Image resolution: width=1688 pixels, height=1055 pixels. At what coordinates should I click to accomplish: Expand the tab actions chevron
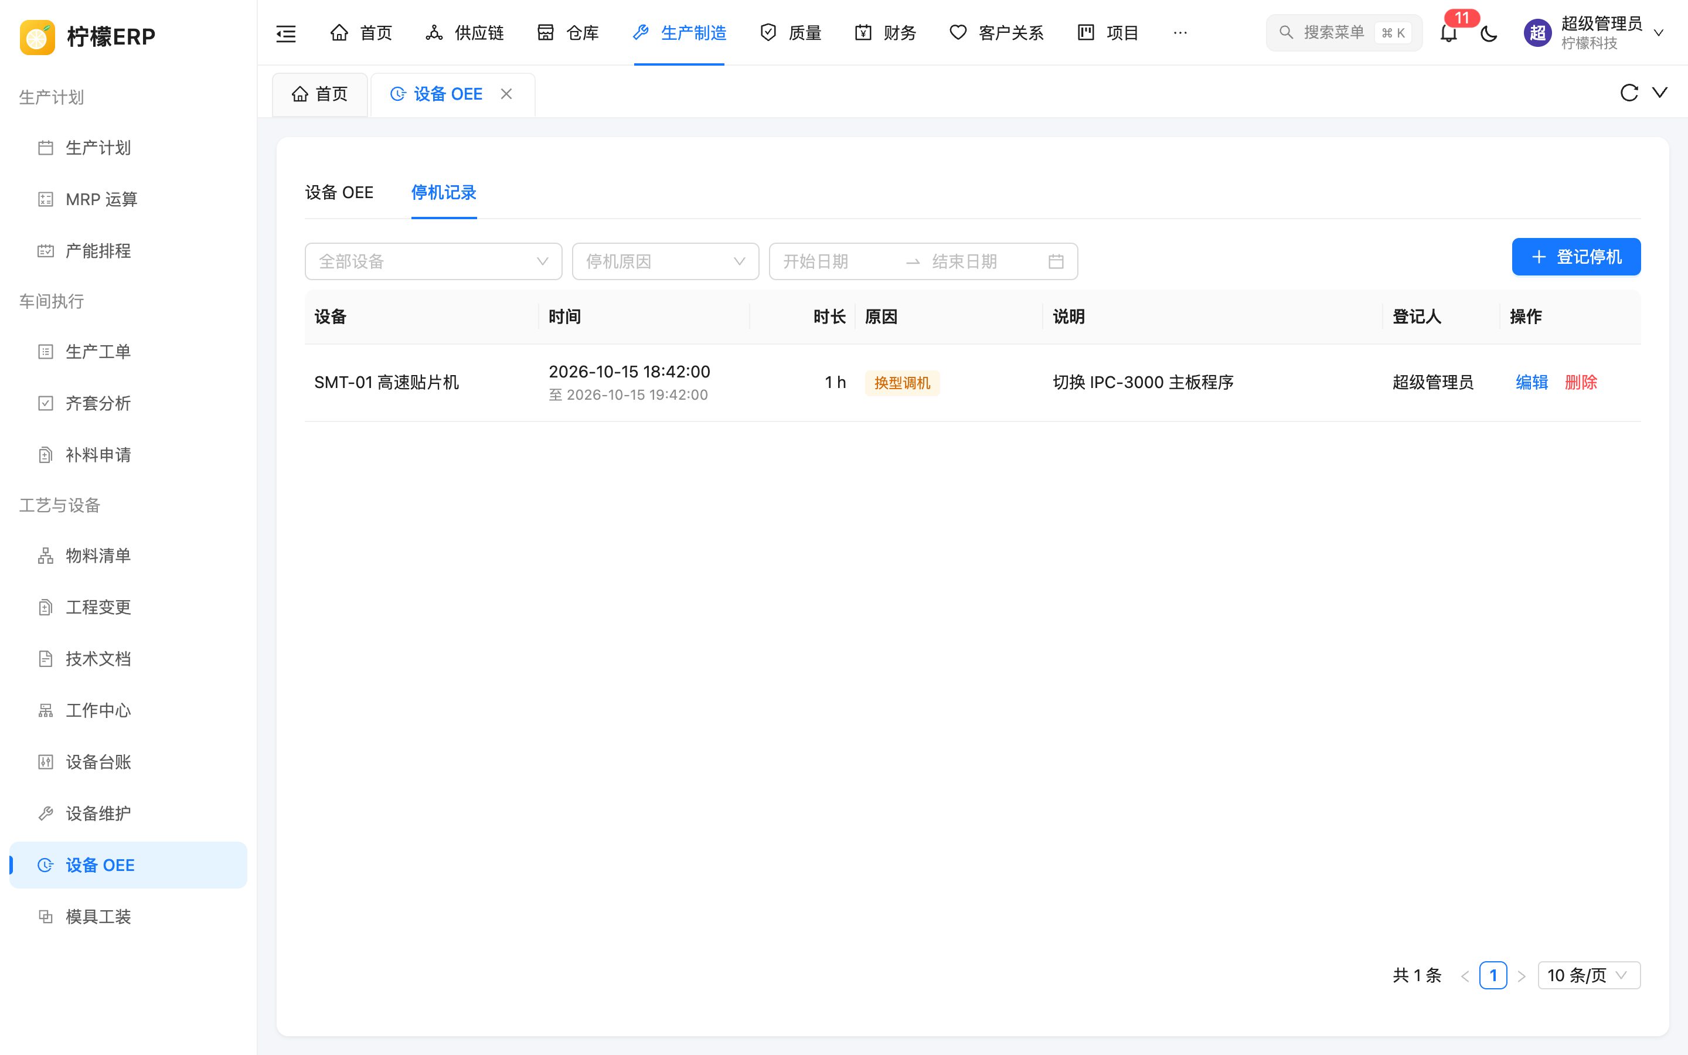coord(1660,92)
